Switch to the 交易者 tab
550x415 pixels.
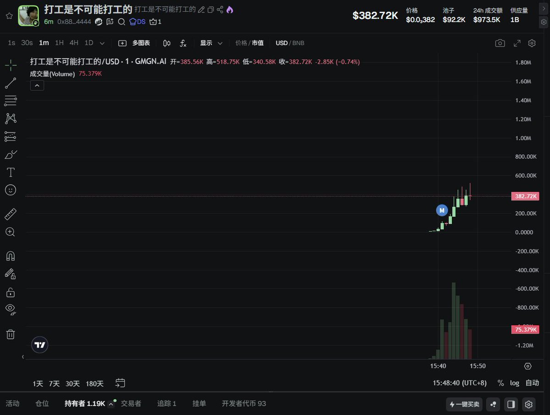(x=131, y=404)
